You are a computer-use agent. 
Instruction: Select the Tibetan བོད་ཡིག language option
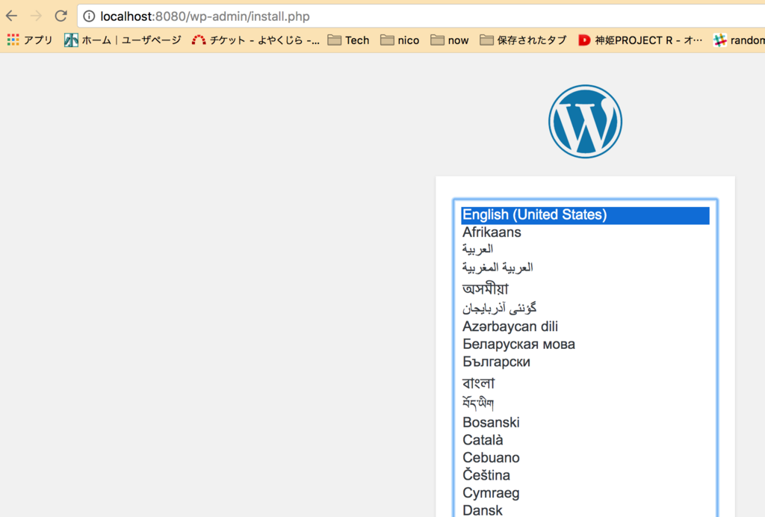585,403
